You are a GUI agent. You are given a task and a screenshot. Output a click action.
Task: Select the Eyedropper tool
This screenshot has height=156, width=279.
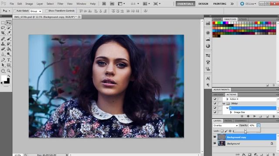pyautogui.click(x=9, y=33)
